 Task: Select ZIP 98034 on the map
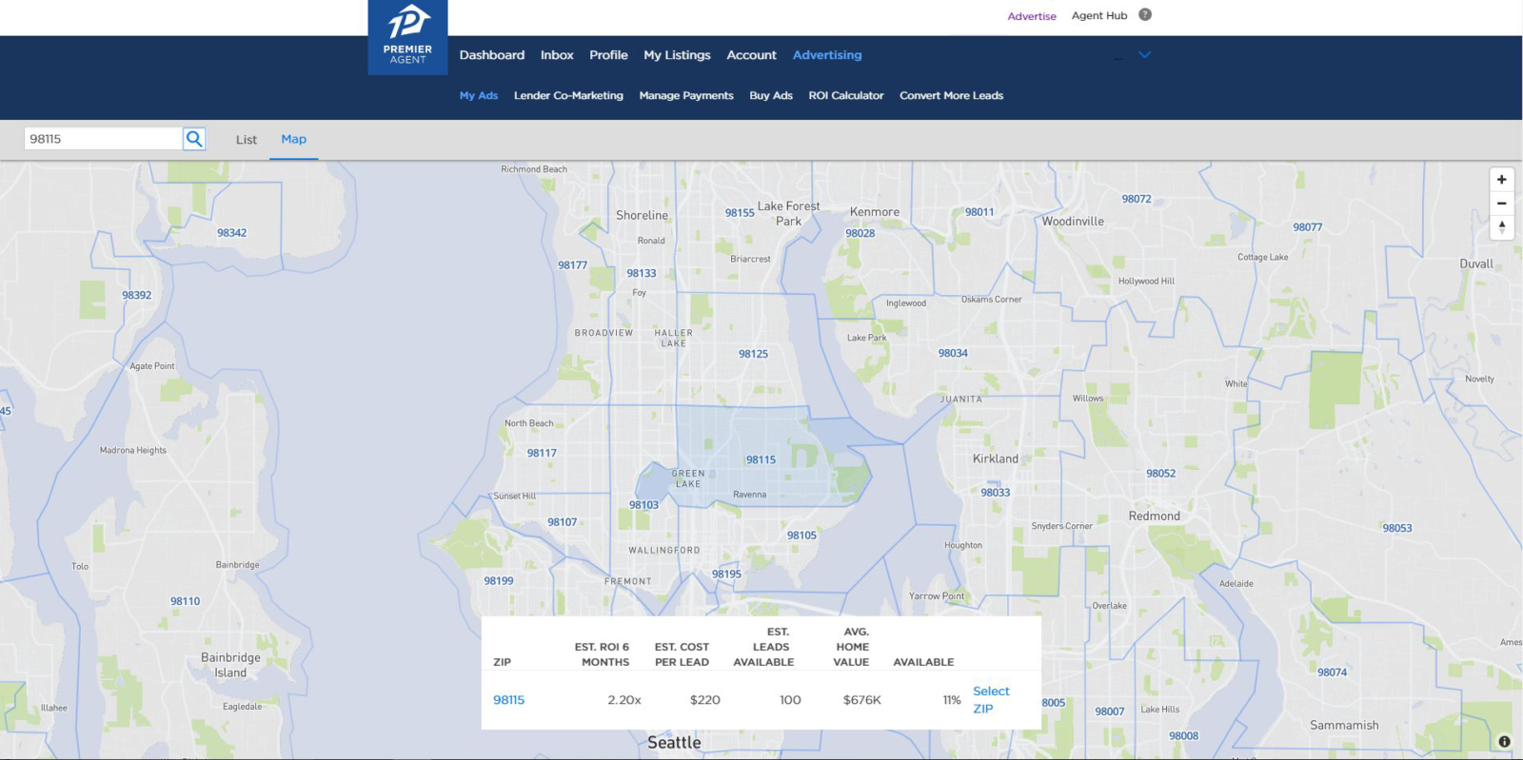(x=953, y=354)
